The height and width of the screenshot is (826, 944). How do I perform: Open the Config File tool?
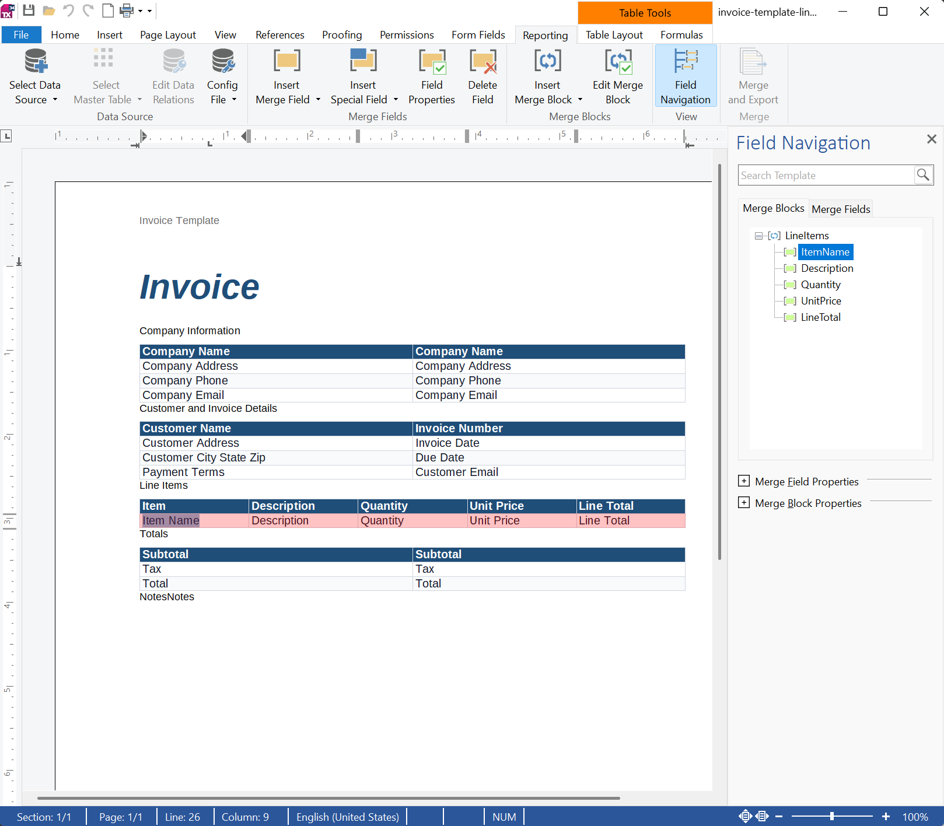click(222, 76)
